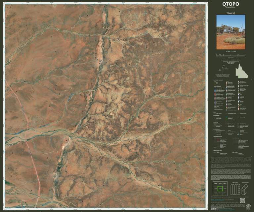Click the Post Office legend symbol
The width and height of the screenshot is (254, 212).
coord(227,99)
